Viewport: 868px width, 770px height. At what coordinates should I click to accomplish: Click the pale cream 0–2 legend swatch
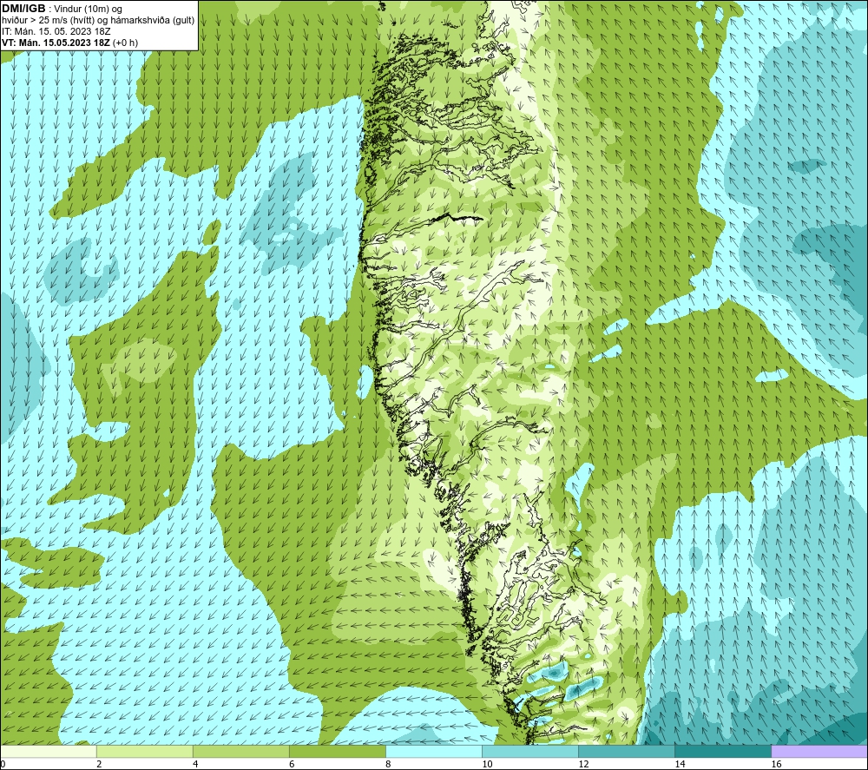[49, 751]
